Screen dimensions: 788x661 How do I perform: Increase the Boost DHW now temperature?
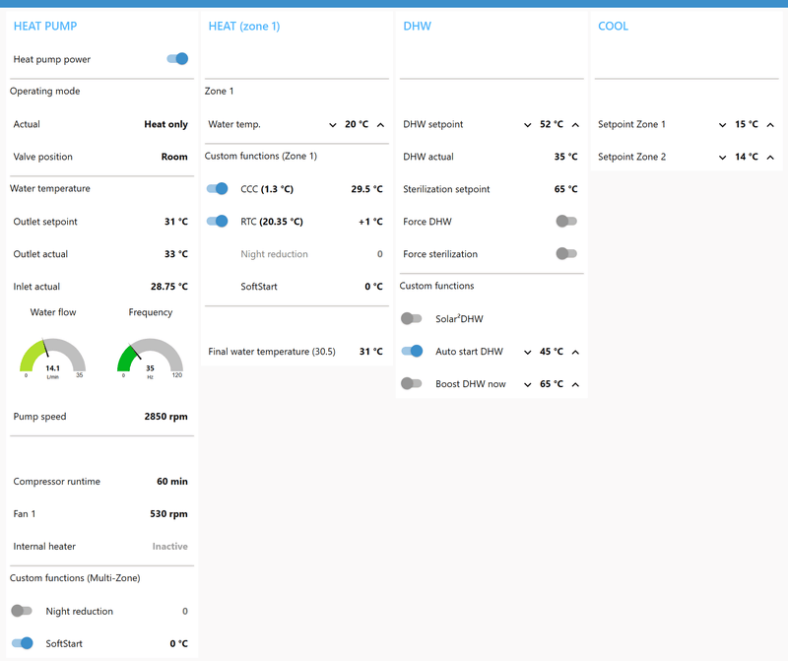[x=575, y=384]
